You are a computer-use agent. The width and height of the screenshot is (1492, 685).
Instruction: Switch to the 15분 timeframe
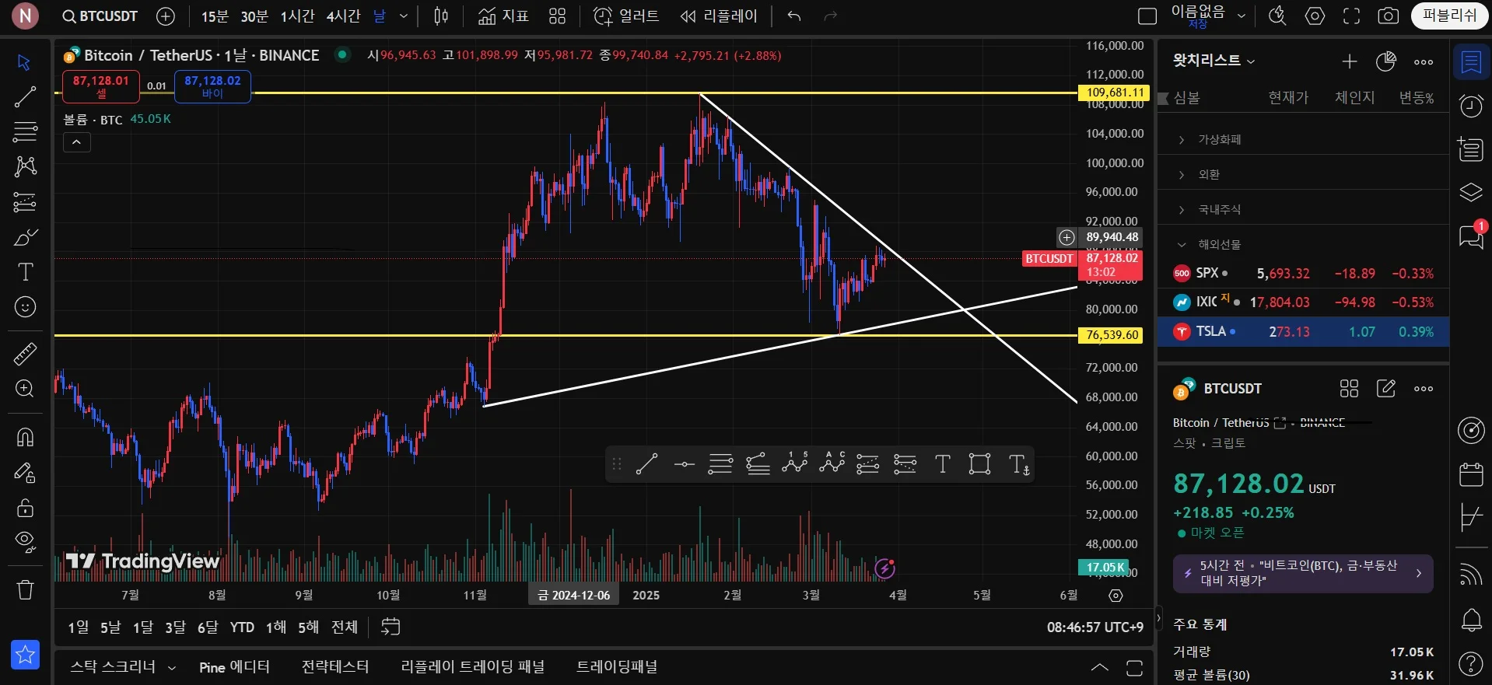coord(215,16)
